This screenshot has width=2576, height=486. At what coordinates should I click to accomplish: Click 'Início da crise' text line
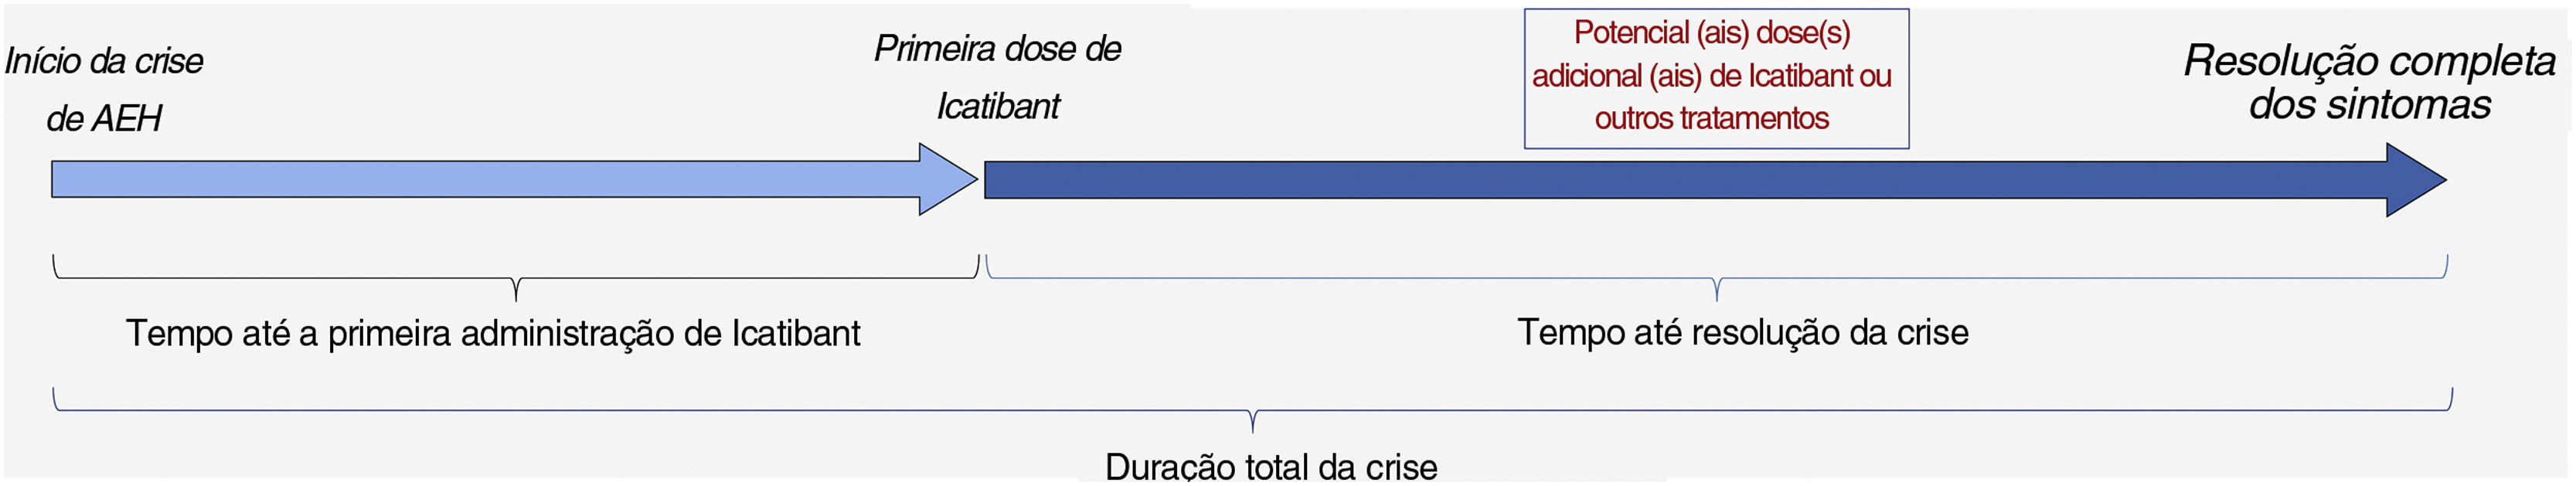tap(104, 62)
